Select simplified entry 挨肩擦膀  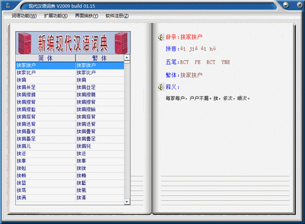(x=46, y=95)
